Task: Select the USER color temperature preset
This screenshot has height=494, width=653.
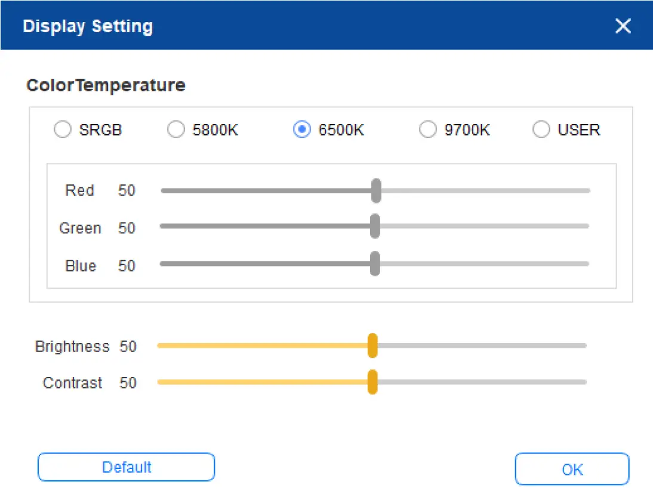Action: 541,129
